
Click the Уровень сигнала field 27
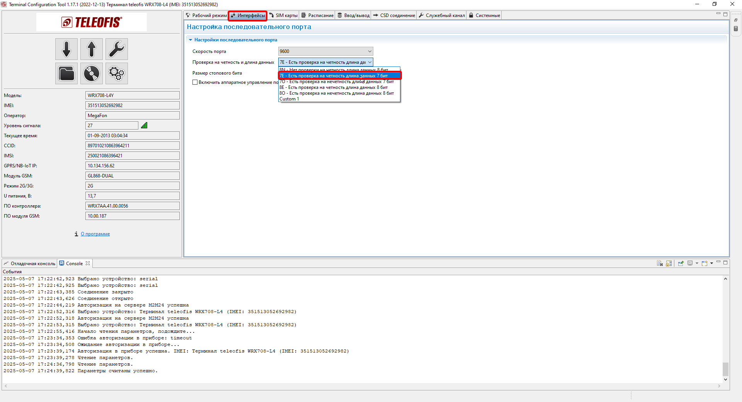pyautogui.click(x=112, y=126)
